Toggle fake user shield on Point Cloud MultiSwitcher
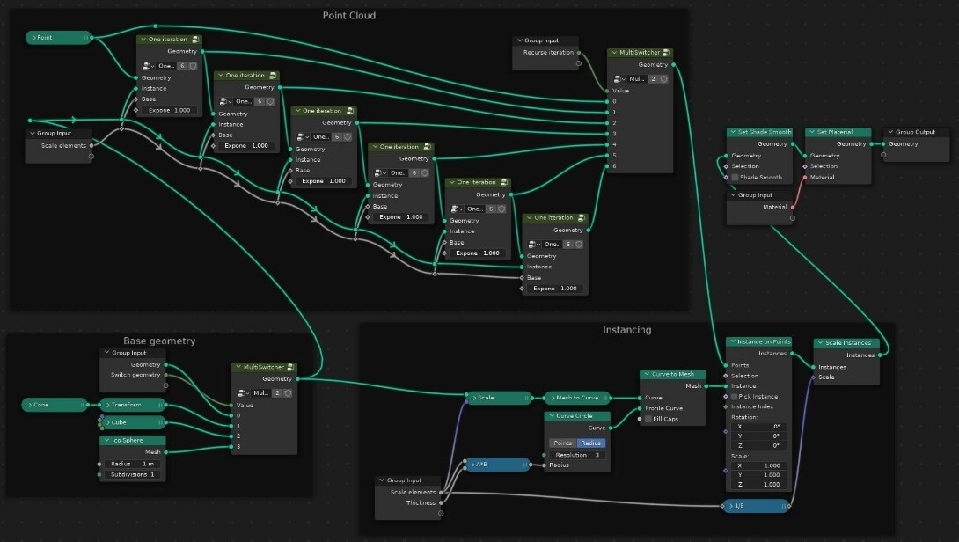Viewport: 959px width, 542px height. (x=663, y=79)
